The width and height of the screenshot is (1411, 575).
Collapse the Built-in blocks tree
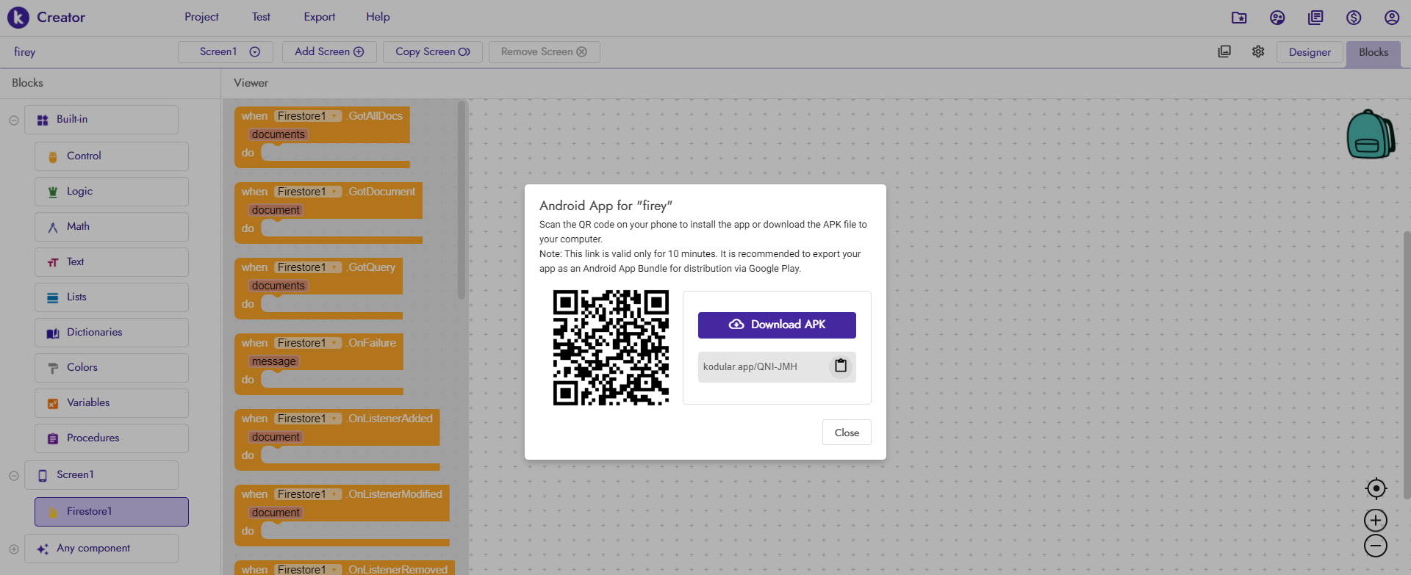tap(14, 120)
